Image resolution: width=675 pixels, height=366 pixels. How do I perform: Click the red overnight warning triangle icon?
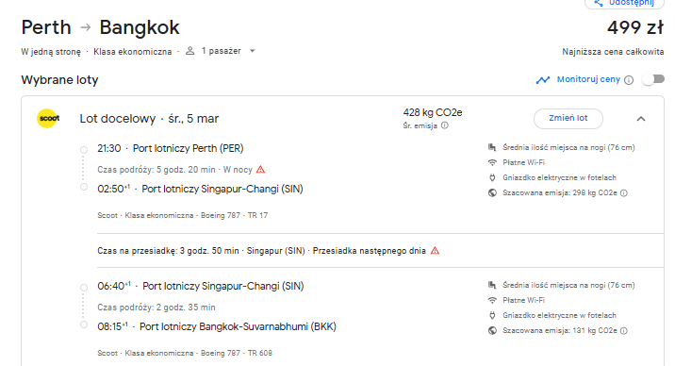pyautogui.click(x=260, y=170)
